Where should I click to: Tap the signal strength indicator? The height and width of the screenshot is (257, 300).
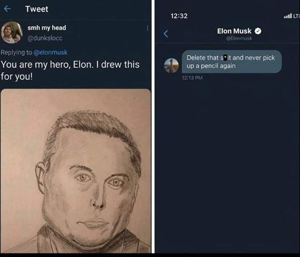[x=288, y=16]
